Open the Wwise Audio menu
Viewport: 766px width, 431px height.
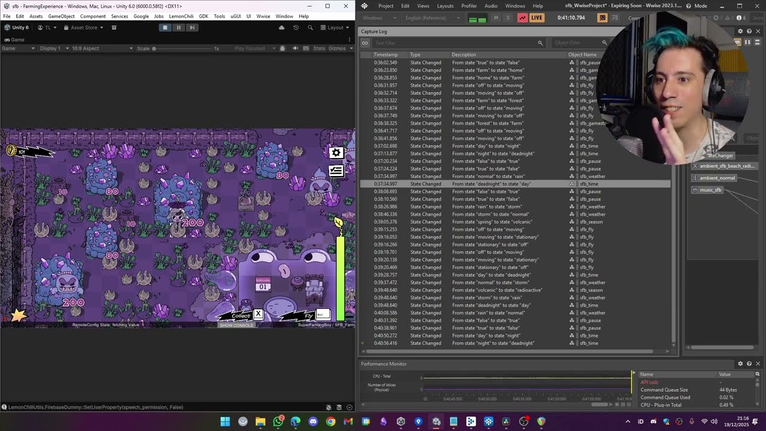(491, 6)
